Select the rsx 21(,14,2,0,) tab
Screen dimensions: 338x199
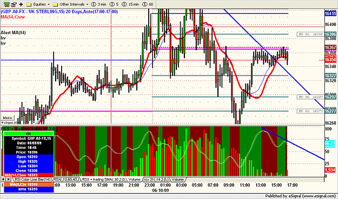coord(156,180)
